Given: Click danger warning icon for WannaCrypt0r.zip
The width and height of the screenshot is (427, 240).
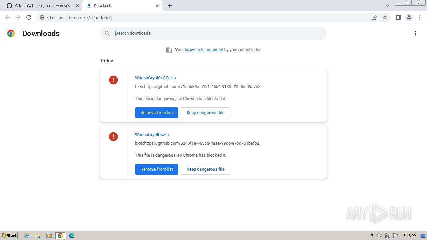Looking at the screenshot, I should tap(113, 137).
